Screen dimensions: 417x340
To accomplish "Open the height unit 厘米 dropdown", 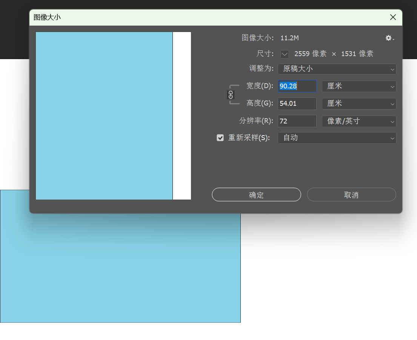I will [359, 104].
